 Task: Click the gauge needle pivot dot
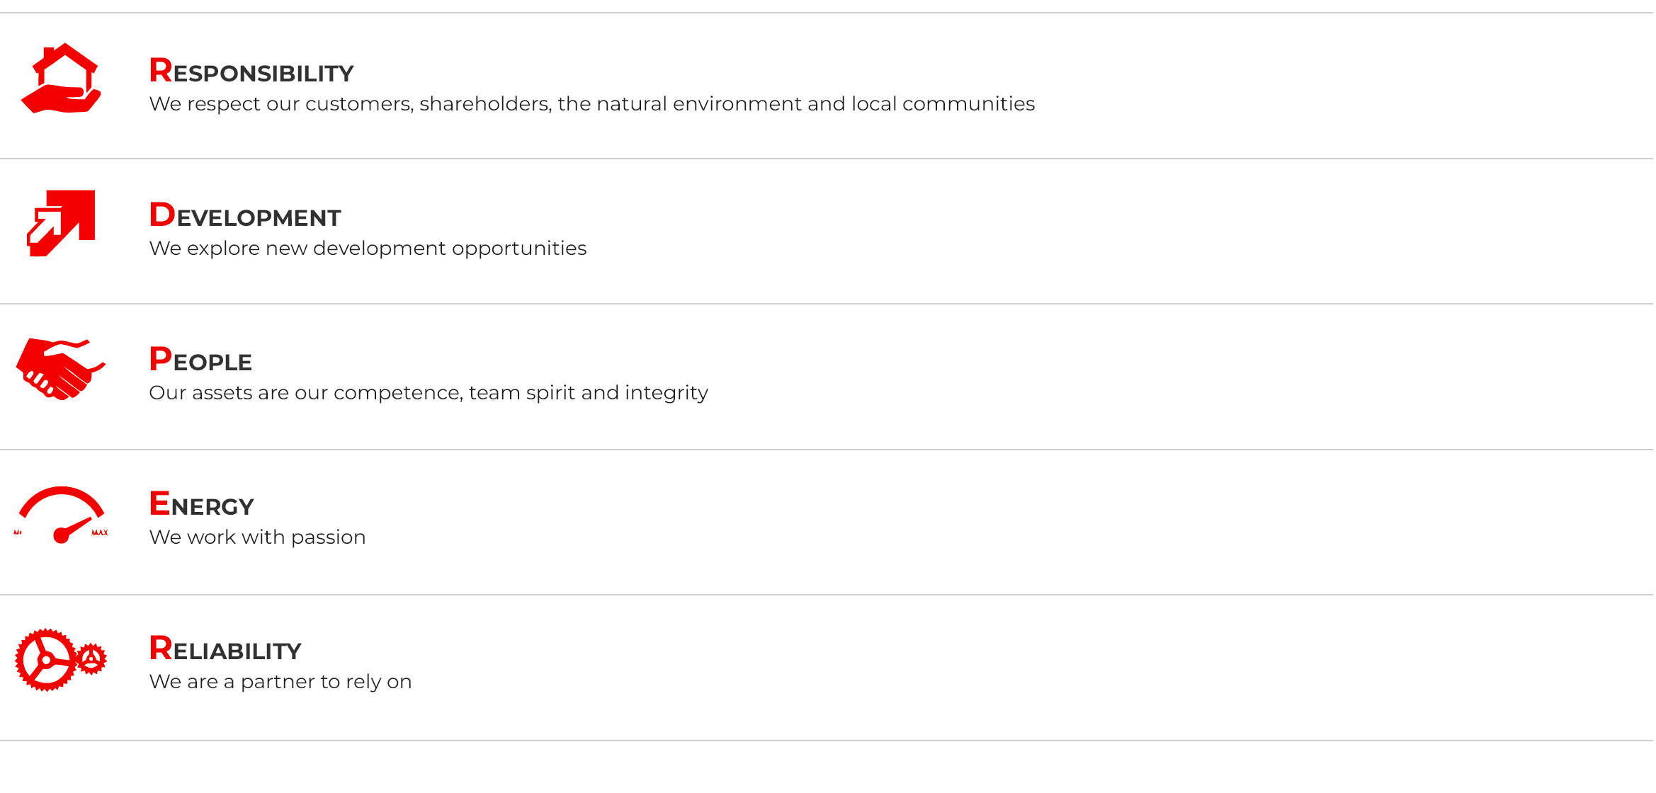[62, 535]
